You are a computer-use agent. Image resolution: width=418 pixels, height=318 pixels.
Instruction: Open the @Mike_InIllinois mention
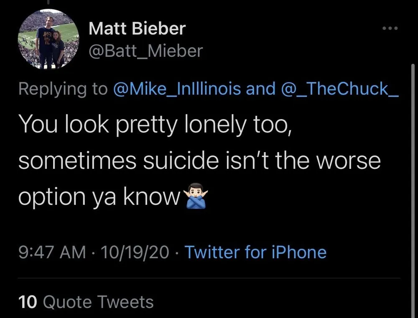177,89
